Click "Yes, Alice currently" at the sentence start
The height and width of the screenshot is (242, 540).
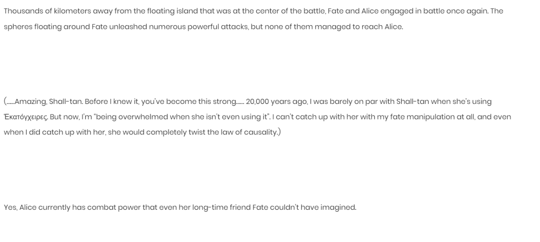[x=37, y=207]
